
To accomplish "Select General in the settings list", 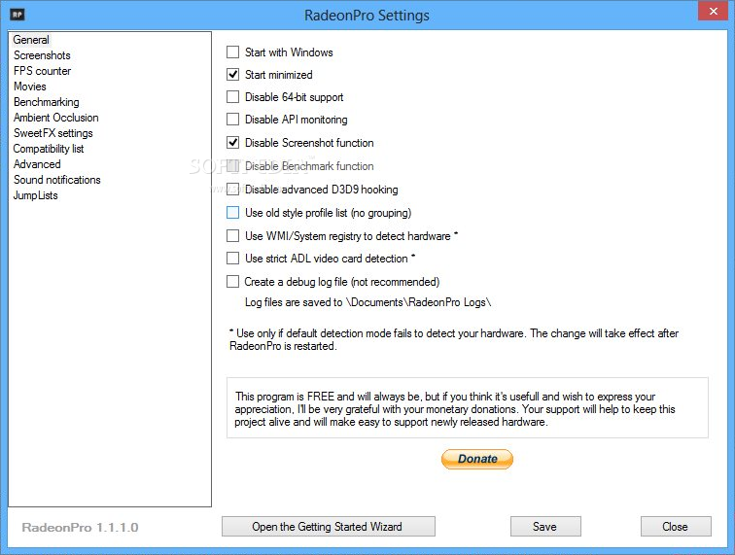I will pyautogui.click(x=31, y=40).
